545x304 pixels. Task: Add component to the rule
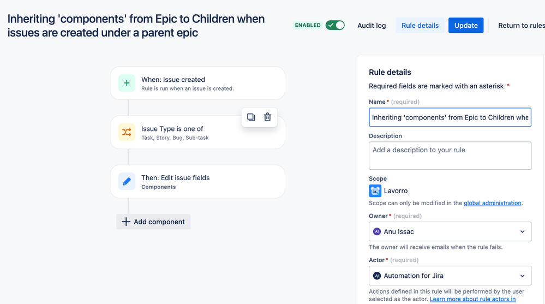tap(153, 222)
